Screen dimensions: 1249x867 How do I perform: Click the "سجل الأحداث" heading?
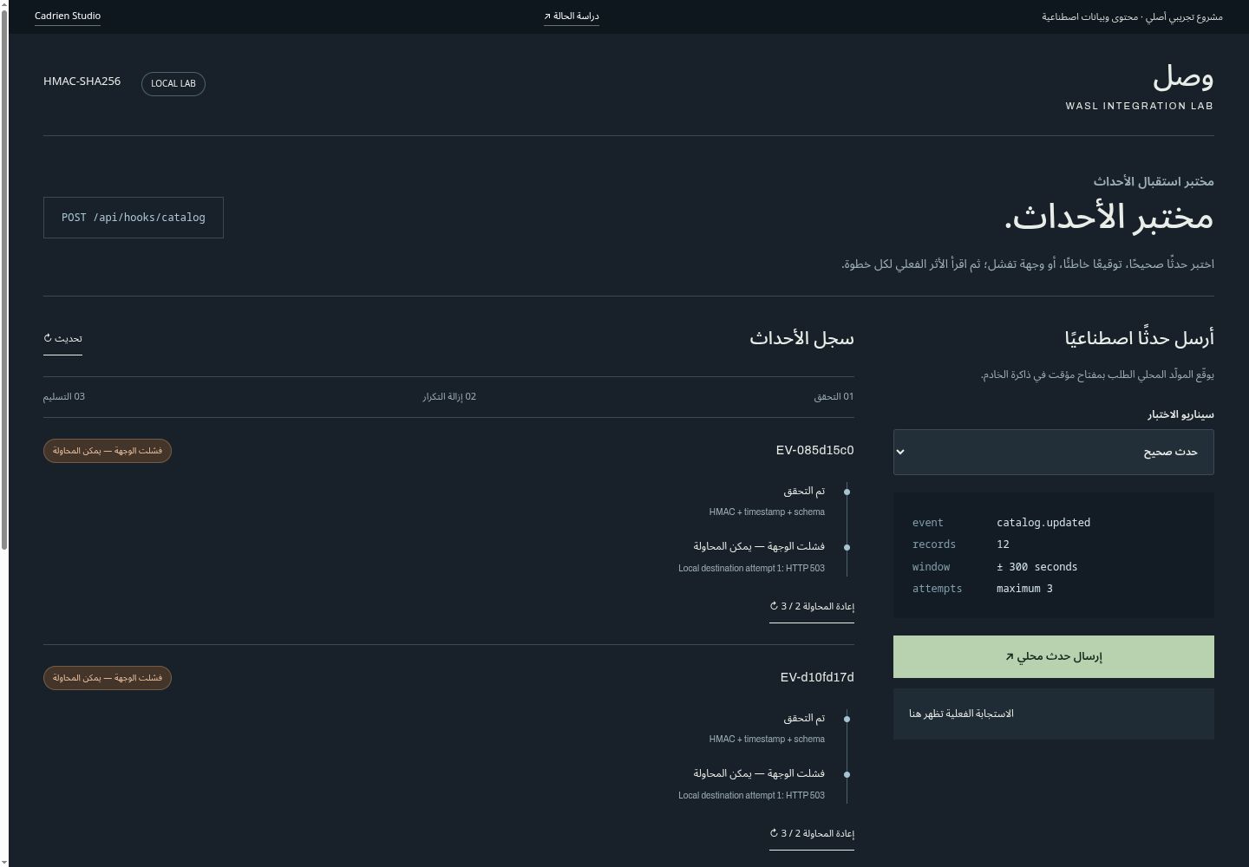click(801, 338)
